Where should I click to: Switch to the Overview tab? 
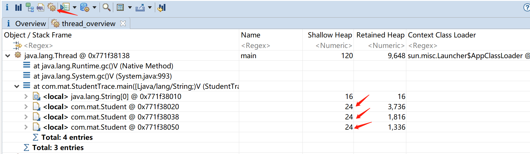pyautogui.click(x=26, y=24)
